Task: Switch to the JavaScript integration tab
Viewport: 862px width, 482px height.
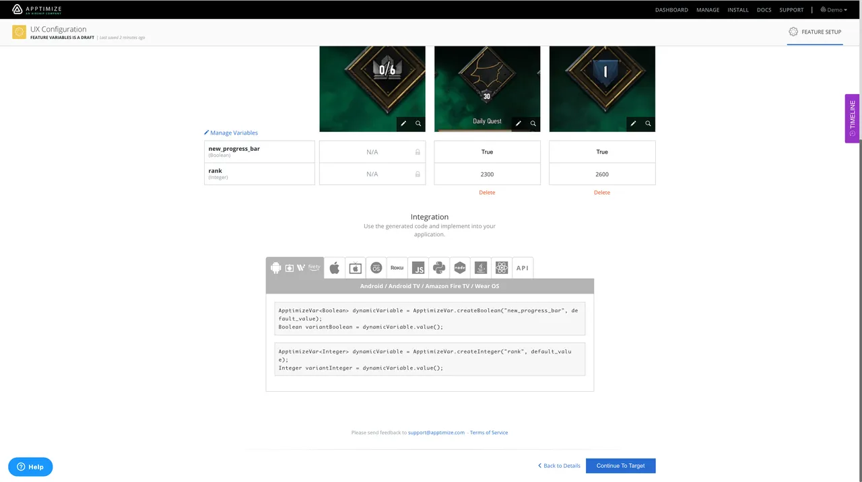Action: point(418,268)
